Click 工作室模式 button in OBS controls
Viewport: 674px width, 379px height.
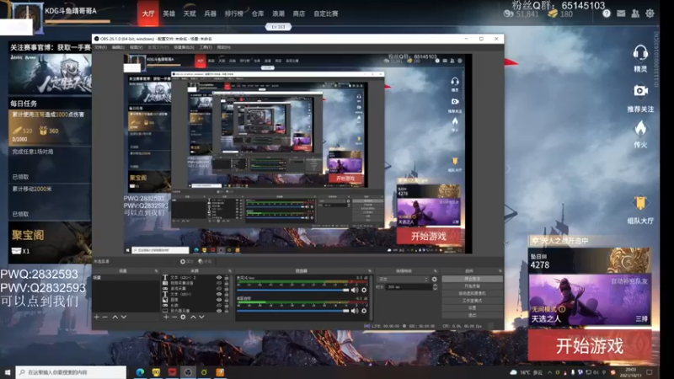click(472, 301)
